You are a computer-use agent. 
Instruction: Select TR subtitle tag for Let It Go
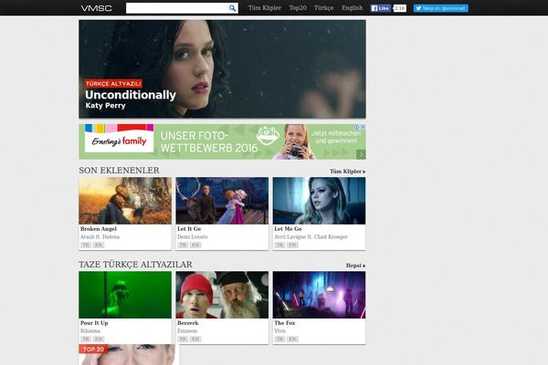coord(183,245)
